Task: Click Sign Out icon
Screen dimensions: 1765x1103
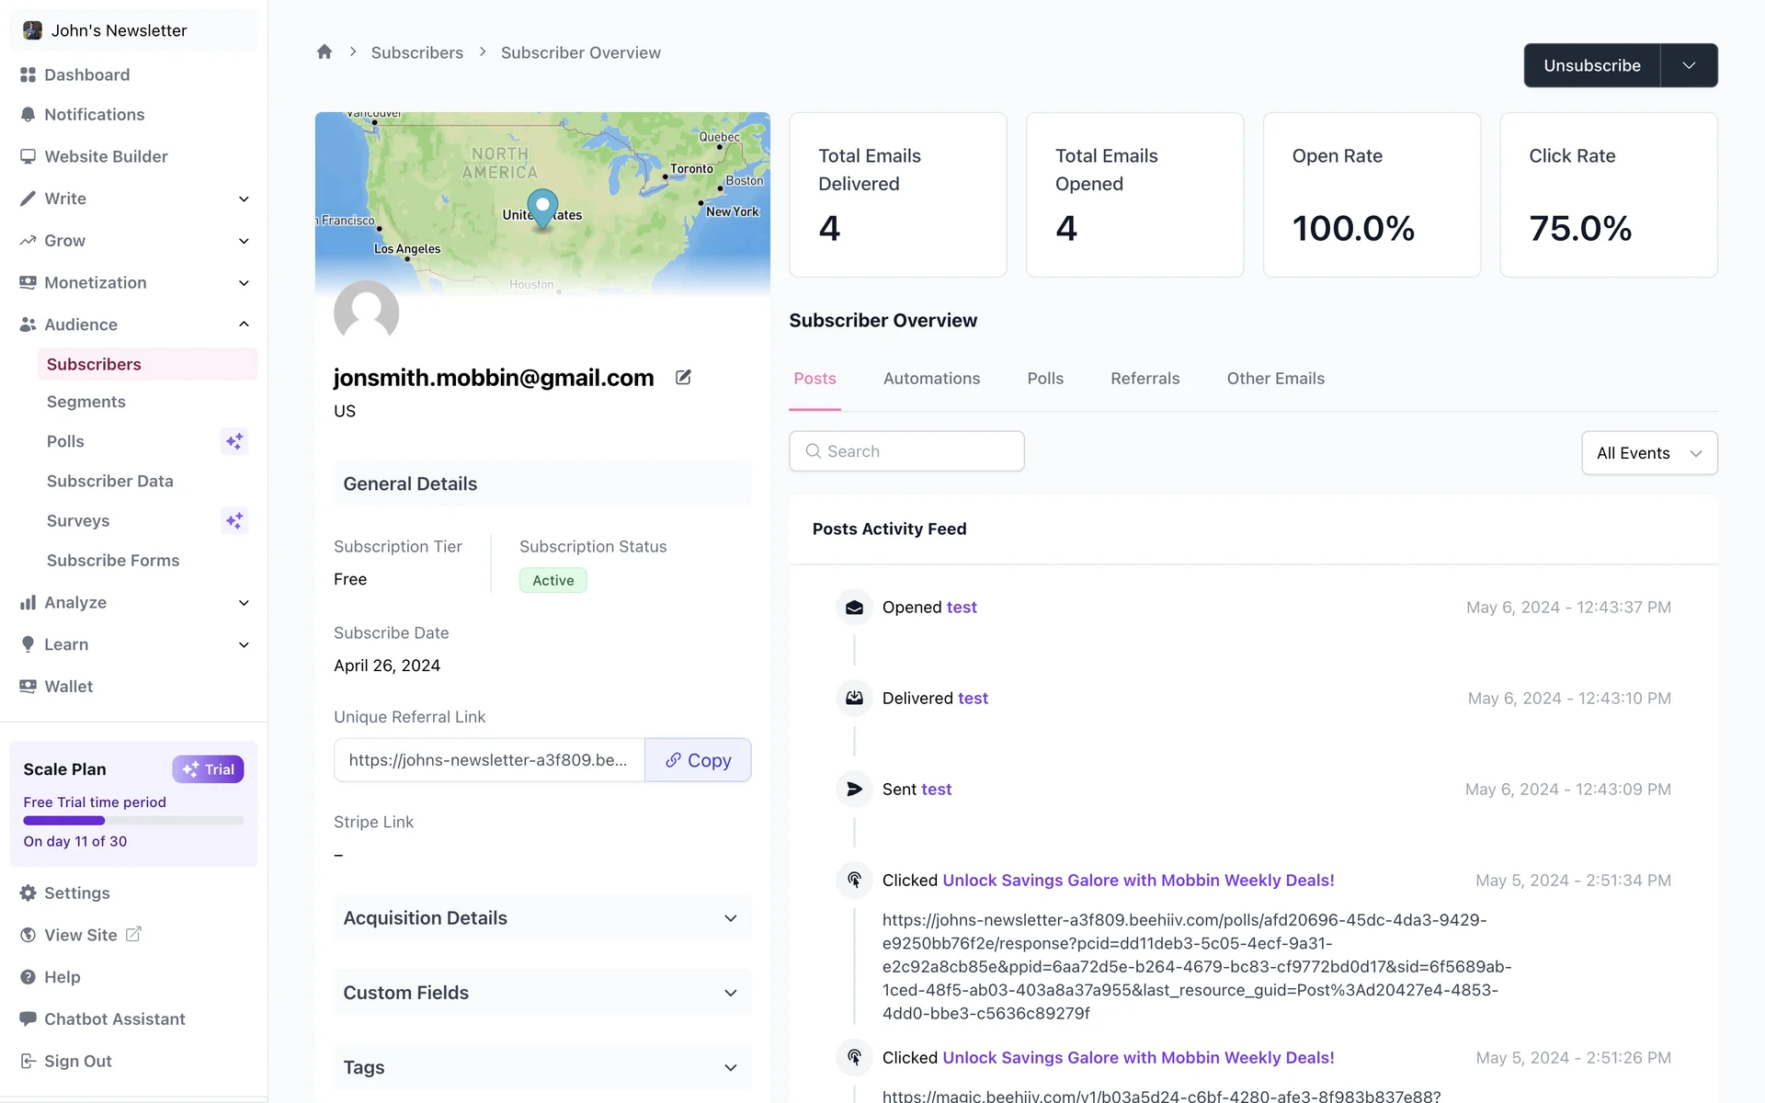Action: (28, 1061)
